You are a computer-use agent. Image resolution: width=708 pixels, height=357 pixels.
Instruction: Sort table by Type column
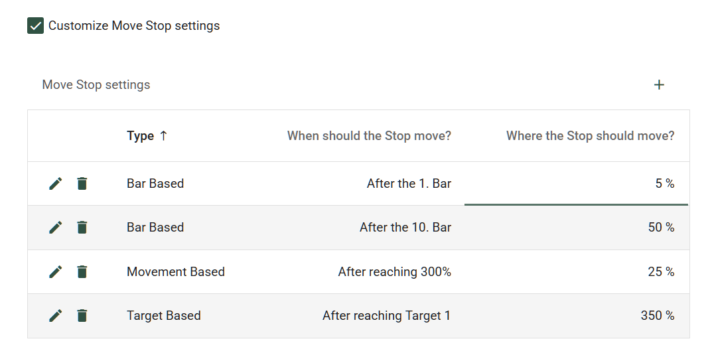140,136
